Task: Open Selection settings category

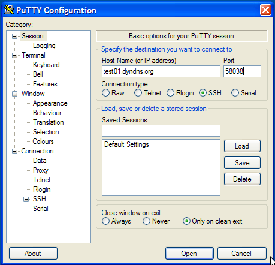Action: point(46,132)
